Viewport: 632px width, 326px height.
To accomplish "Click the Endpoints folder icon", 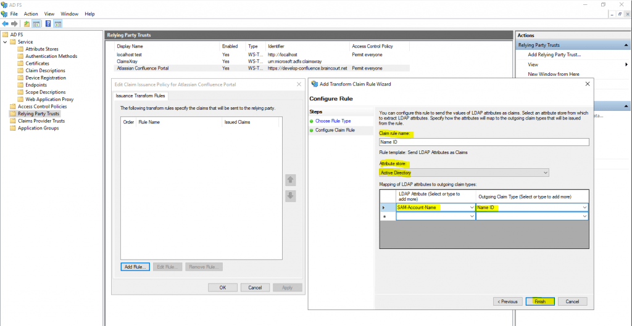I will coord(20,85).
